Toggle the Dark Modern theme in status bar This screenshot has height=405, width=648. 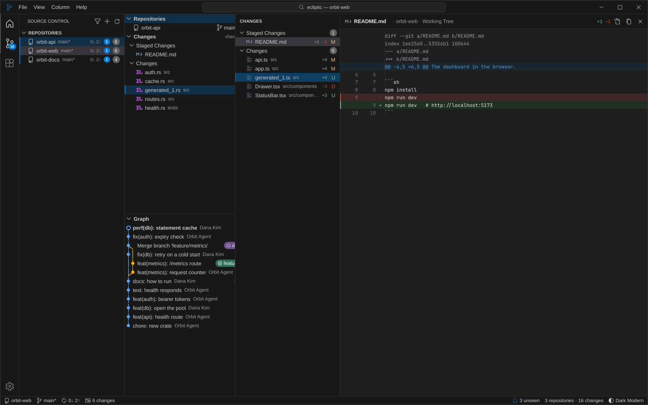pos(626,401)
